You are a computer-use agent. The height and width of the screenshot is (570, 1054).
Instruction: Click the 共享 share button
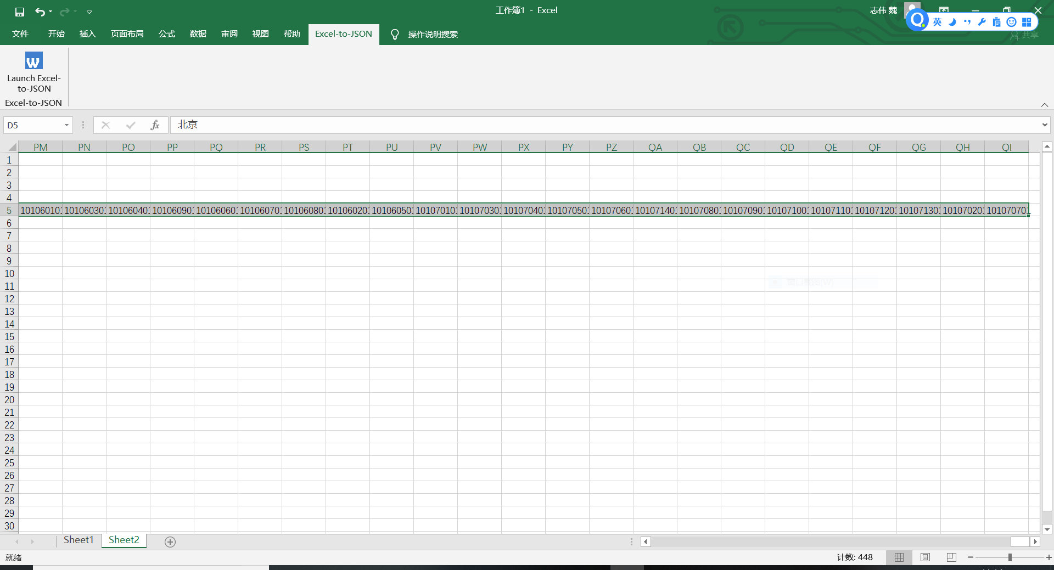pyautogui.click(x=1024, y=35)
